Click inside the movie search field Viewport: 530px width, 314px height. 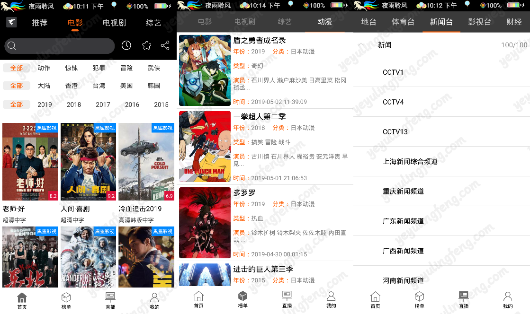coord(60,45)
